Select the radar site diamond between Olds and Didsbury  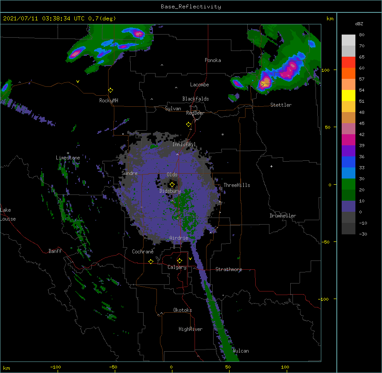coord(172,185)
